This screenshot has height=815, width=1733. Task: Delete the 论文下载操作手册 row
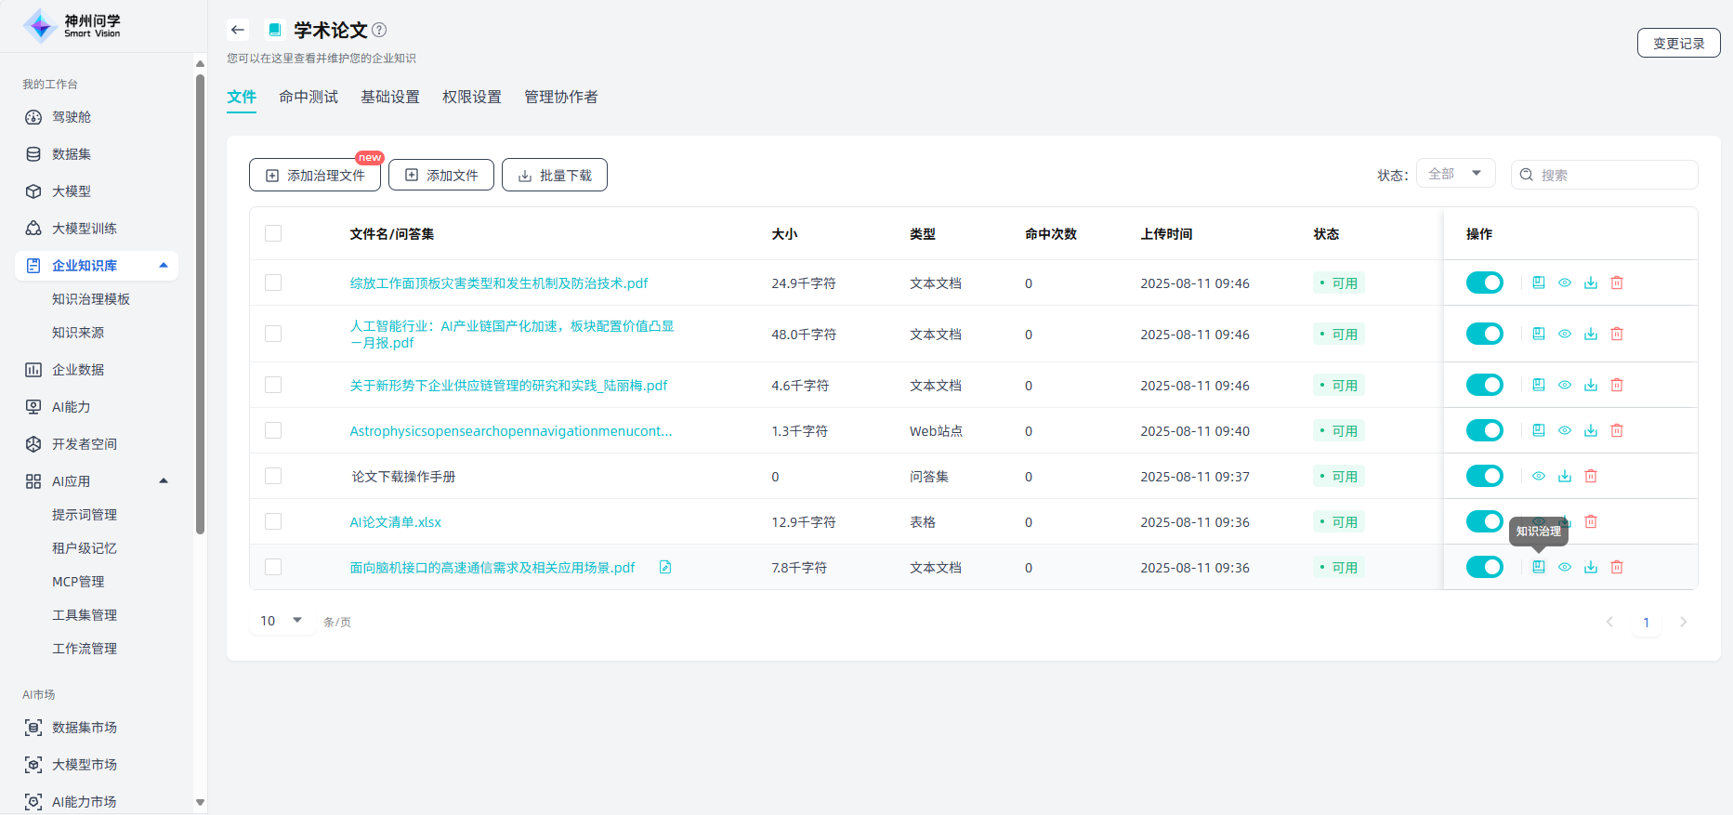[x=1591, y=476]
